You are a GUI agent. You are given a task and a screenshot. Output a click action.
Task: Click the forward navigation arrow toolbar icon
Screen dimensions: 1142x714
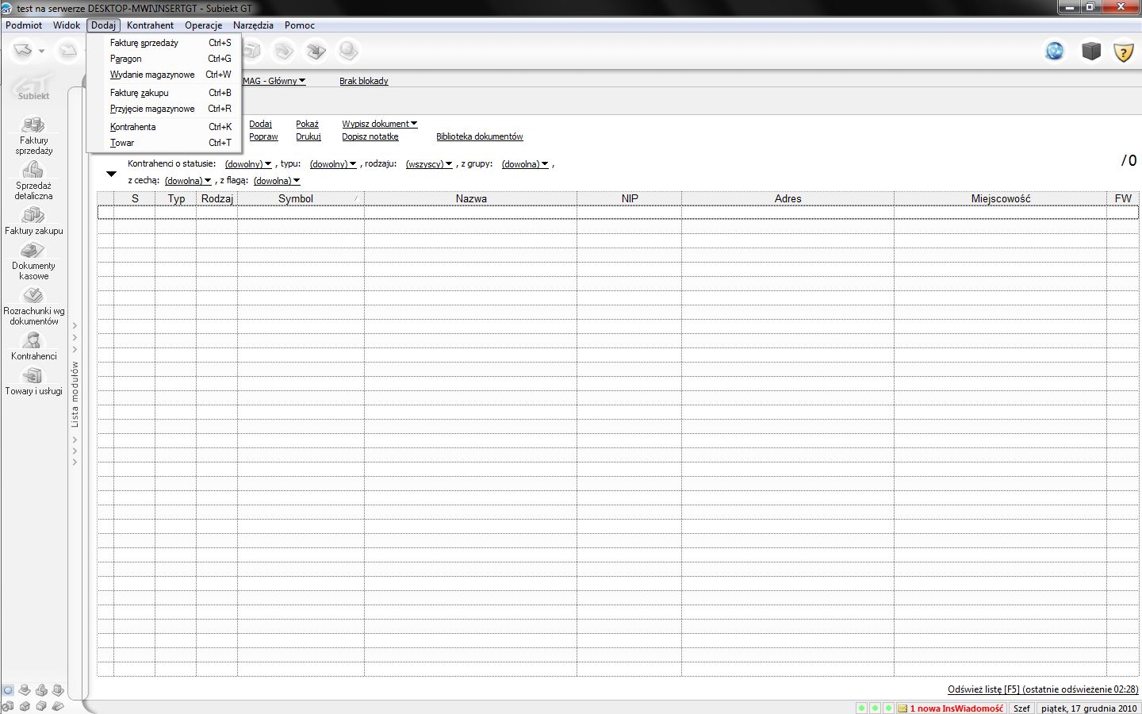pos(68,51)
